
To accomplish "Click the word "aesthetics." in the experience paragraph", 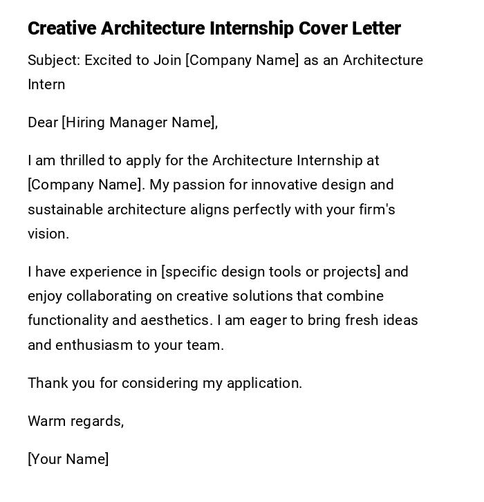I will (x=176, y=320).
